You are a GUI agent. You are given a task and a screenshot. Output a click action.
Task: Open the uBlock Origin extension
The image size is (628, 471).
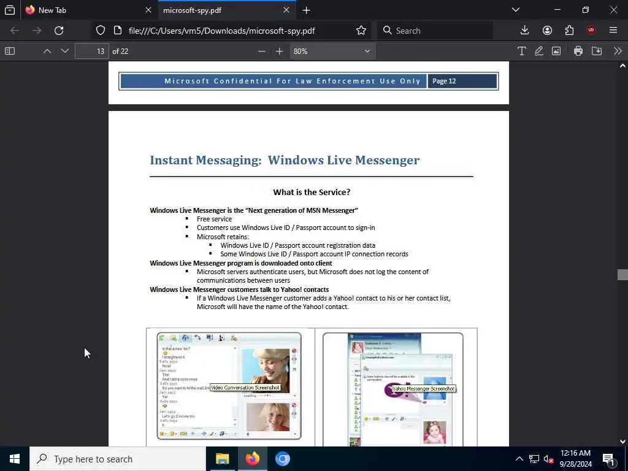(591, 31)
